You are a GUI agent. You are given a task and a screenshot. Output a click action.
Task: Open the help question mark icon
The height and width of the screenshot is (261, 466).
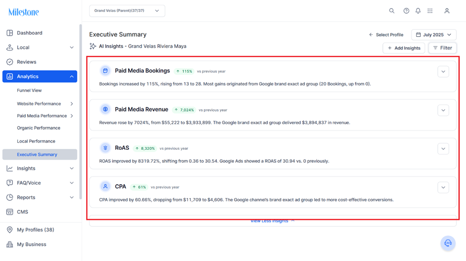coord(406,11)
